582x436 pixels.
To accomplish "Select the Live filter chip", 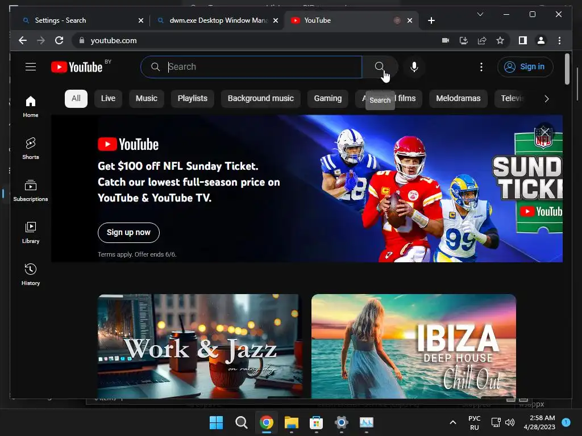I will click(108, 99).
